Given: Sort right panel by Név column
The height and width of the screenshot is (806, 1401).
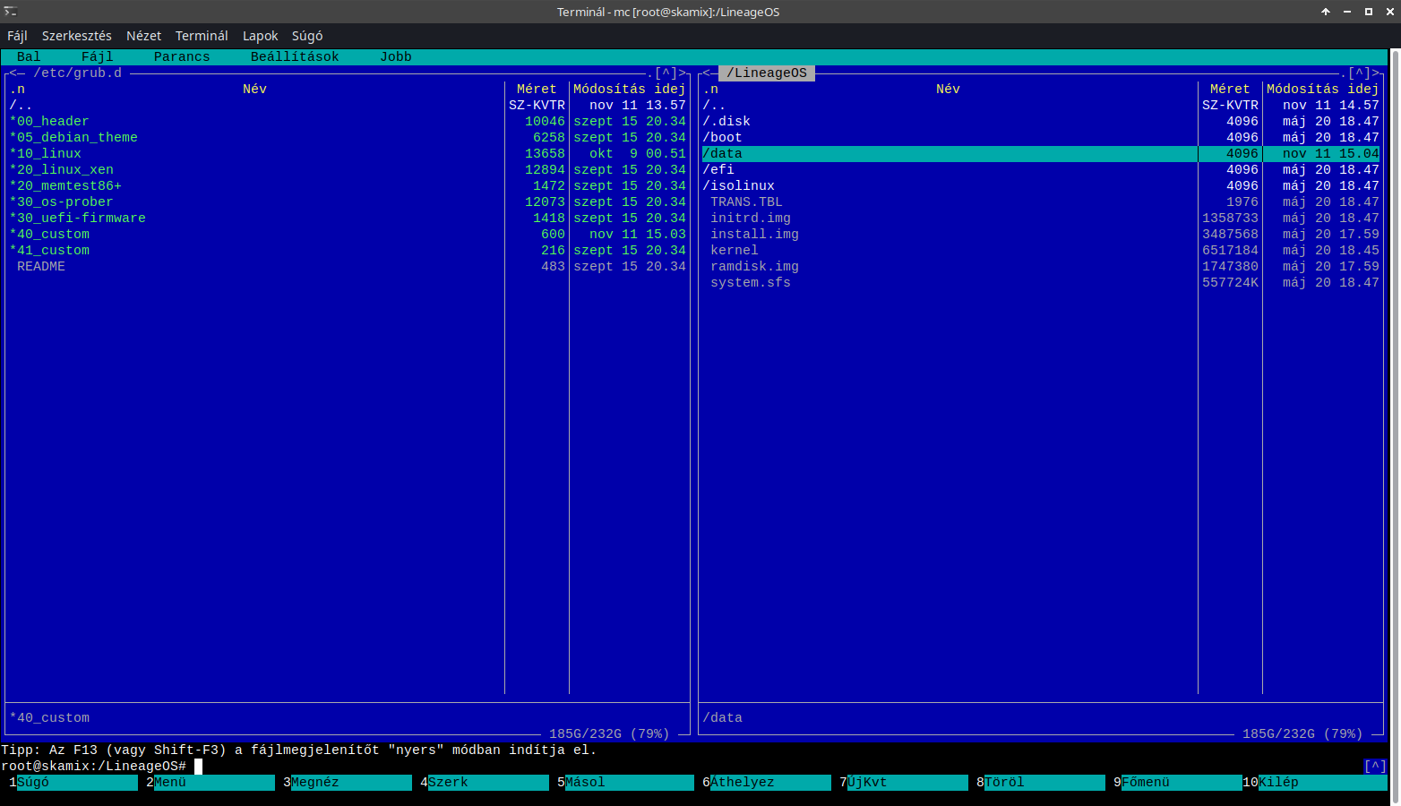Looking at the screenshot, I should tap(948, 90).
